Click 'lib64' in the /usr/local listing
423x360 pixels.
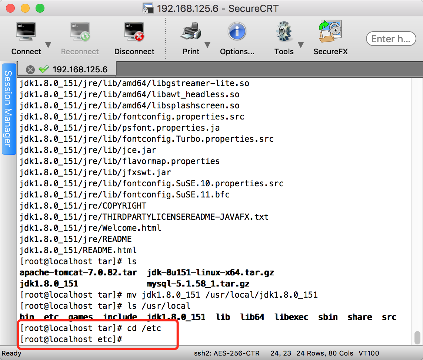[x=252, y=317]
